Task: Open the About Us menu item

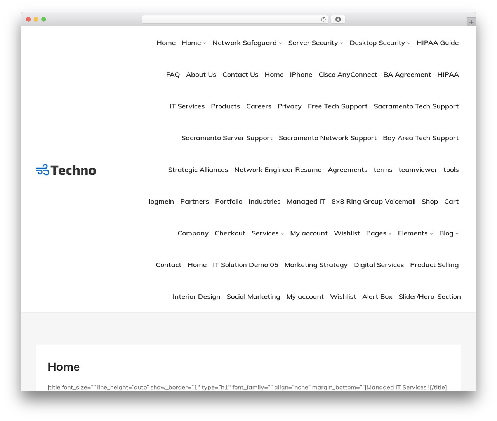Action: [201, 75]
